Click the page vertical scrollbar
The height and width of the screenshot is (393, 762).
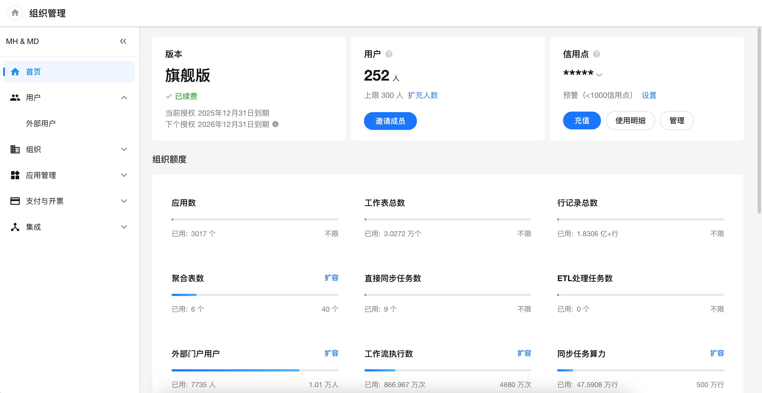pyautogui.click(x=759, y=121)
